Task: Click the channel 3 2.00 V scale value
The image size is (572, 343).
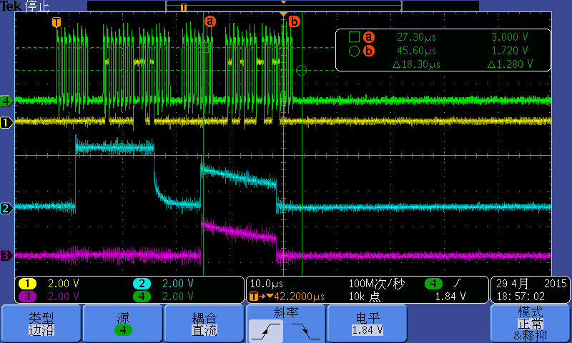Action: point(64,297)
